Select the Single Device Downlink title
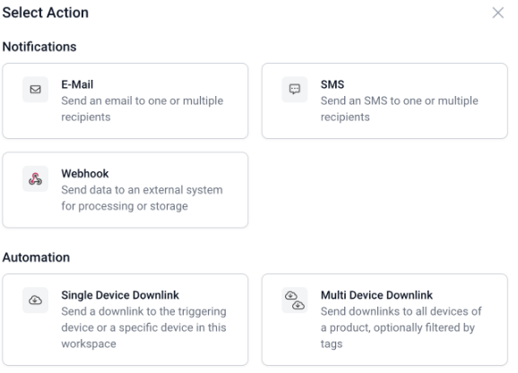This screenshot has width=518, height=373. (120, 295)
